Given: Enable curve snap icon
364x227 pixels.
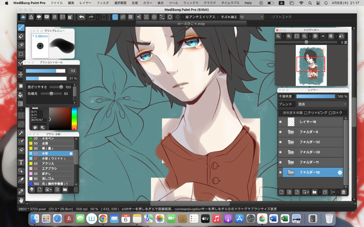Looking at the screenshot, I should [162, 17].
